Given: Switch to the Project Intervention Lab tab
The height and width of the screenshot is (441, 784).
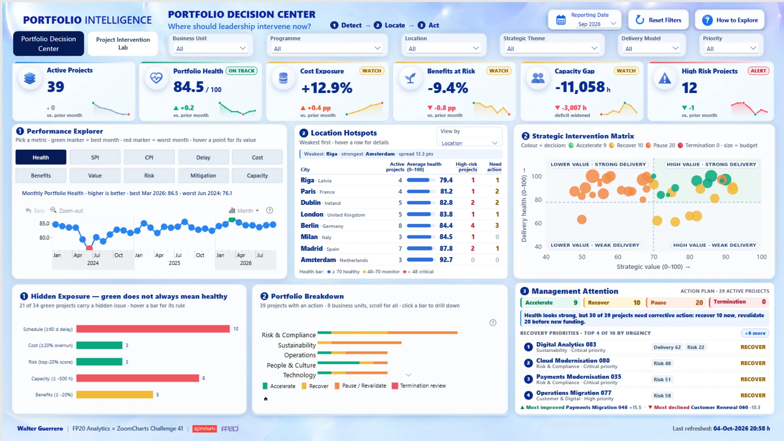Looking at the screenshot, I should pyautogui.click(x=123, y=43).
